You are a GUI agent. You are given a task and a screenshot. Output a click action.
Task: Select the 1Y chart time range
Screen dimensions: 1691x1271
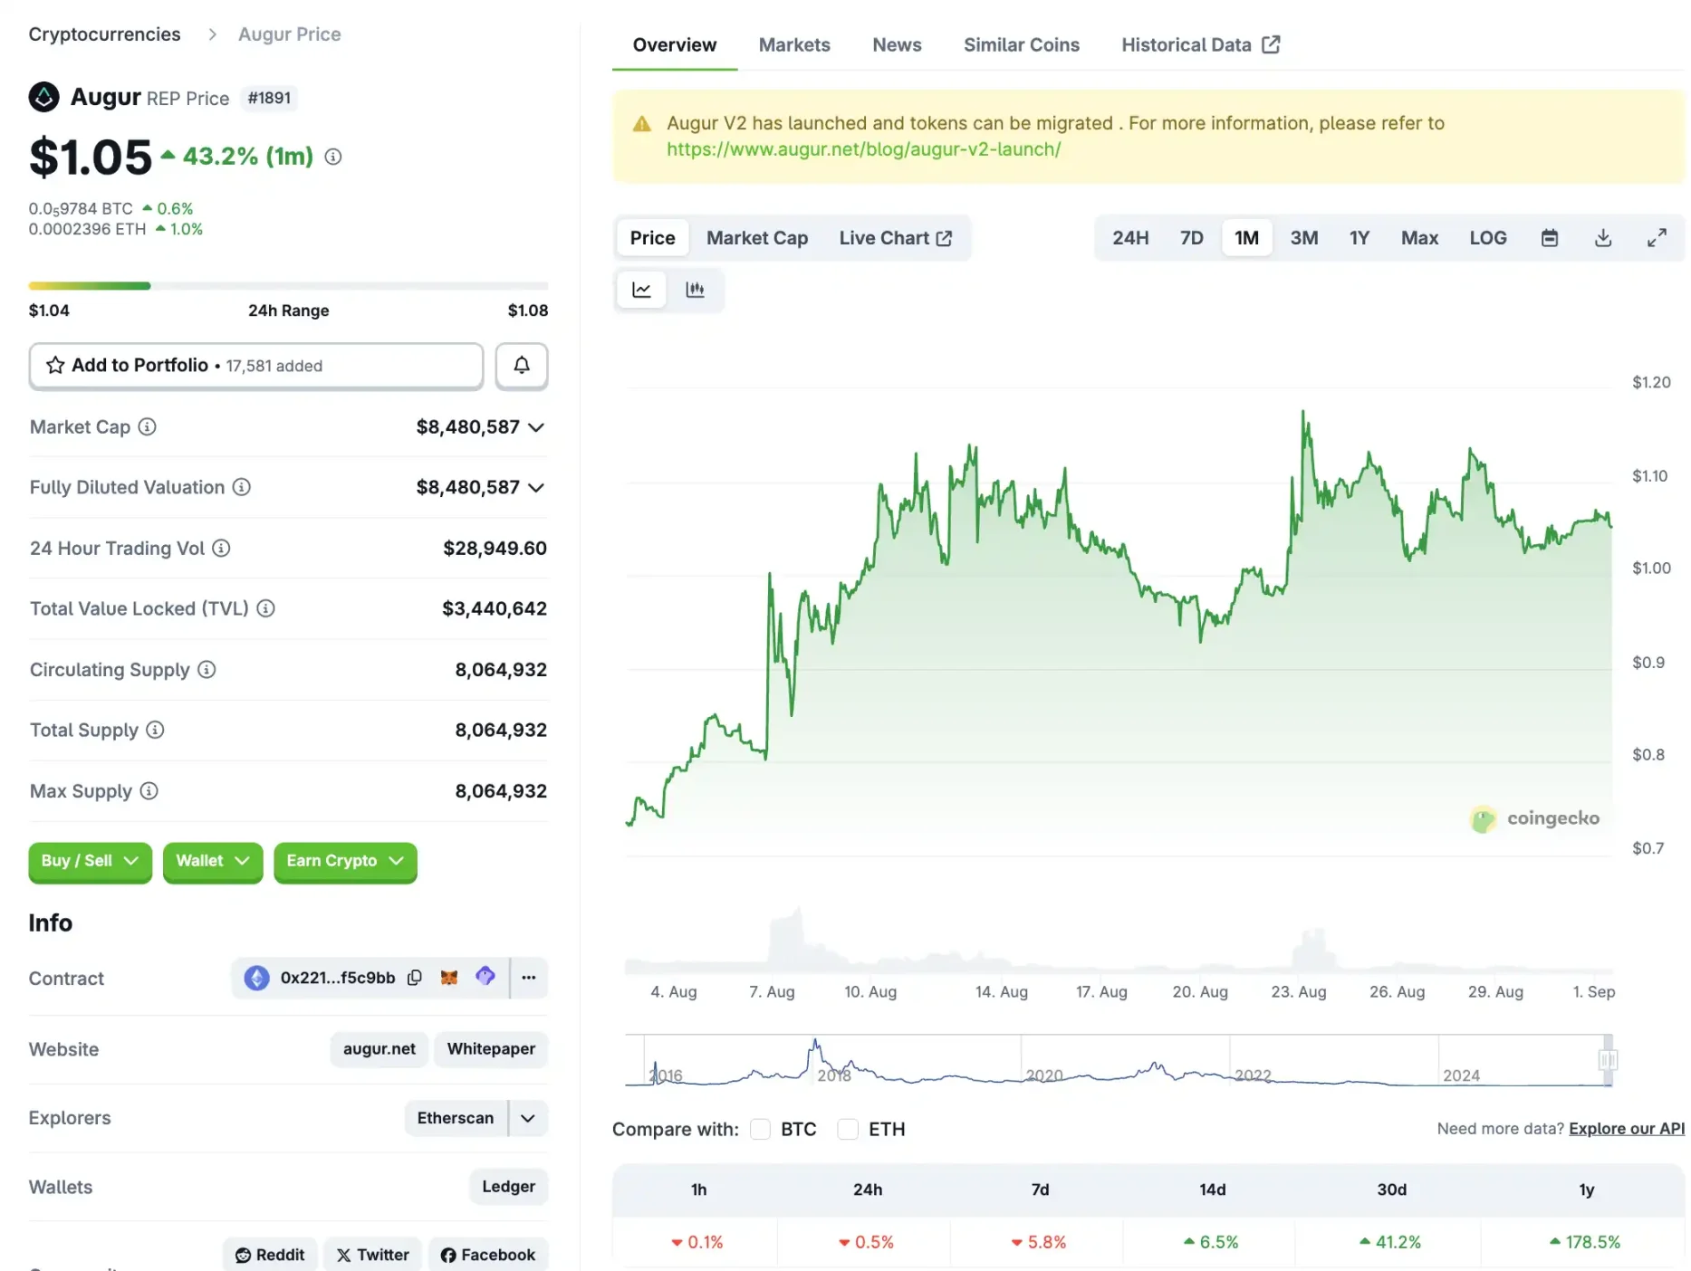(x=1360, y=237)
